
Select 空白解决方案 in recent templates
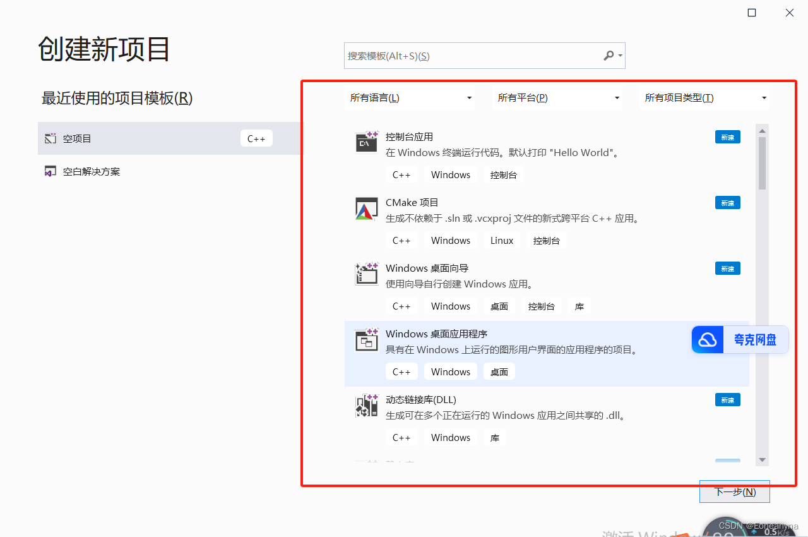coord(170,171)
